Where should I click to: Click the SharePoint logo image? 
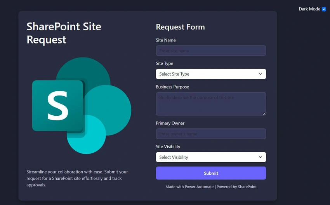tap(82, 106)
